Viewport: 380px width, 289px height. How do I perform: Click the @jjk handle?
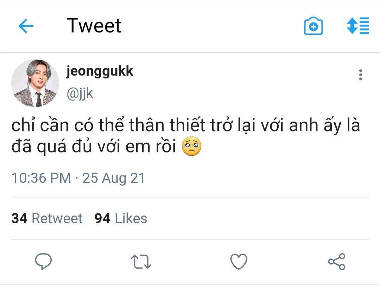(x=80, y=94)
